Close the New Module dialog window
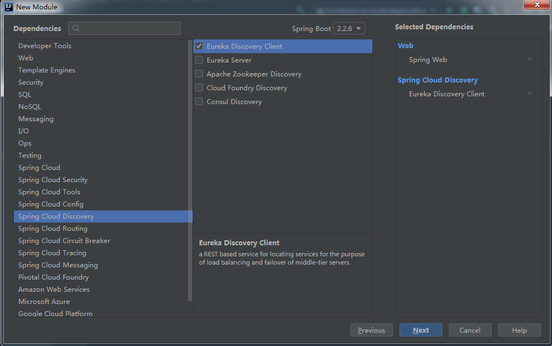Screen dimensions: 552x346 point(537,4)
